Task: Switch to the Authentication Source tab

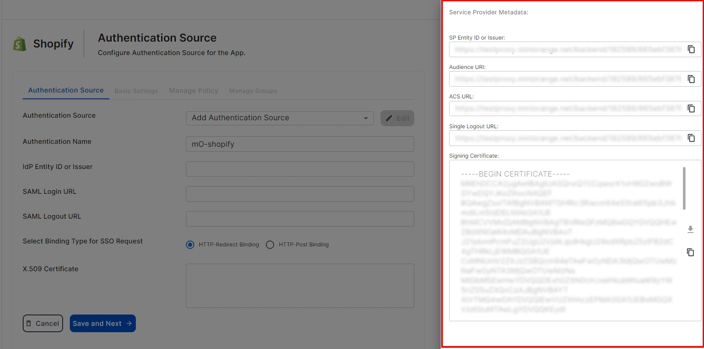Action: coord(66,90)
